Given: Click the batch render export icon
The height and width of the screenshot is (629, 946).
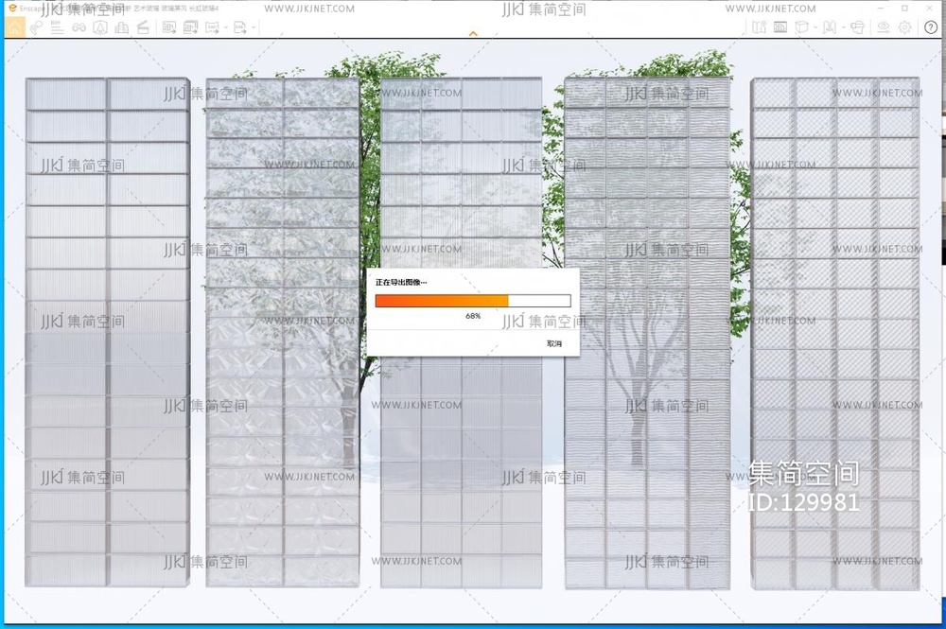Looking at the screenshot, I should tap(190, 27).
